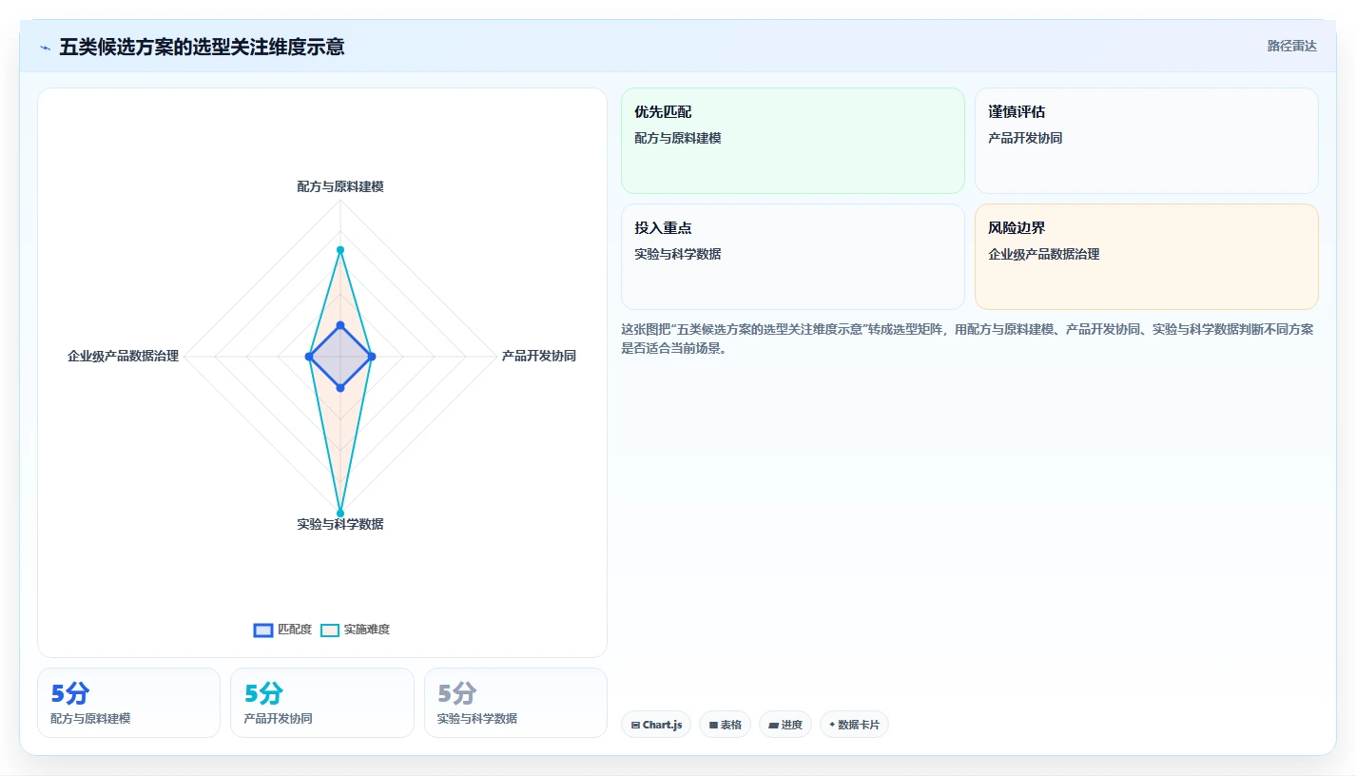Click the blue 匹配度 legend color box
Screen dimensions: 1356x776
(263, 630)
